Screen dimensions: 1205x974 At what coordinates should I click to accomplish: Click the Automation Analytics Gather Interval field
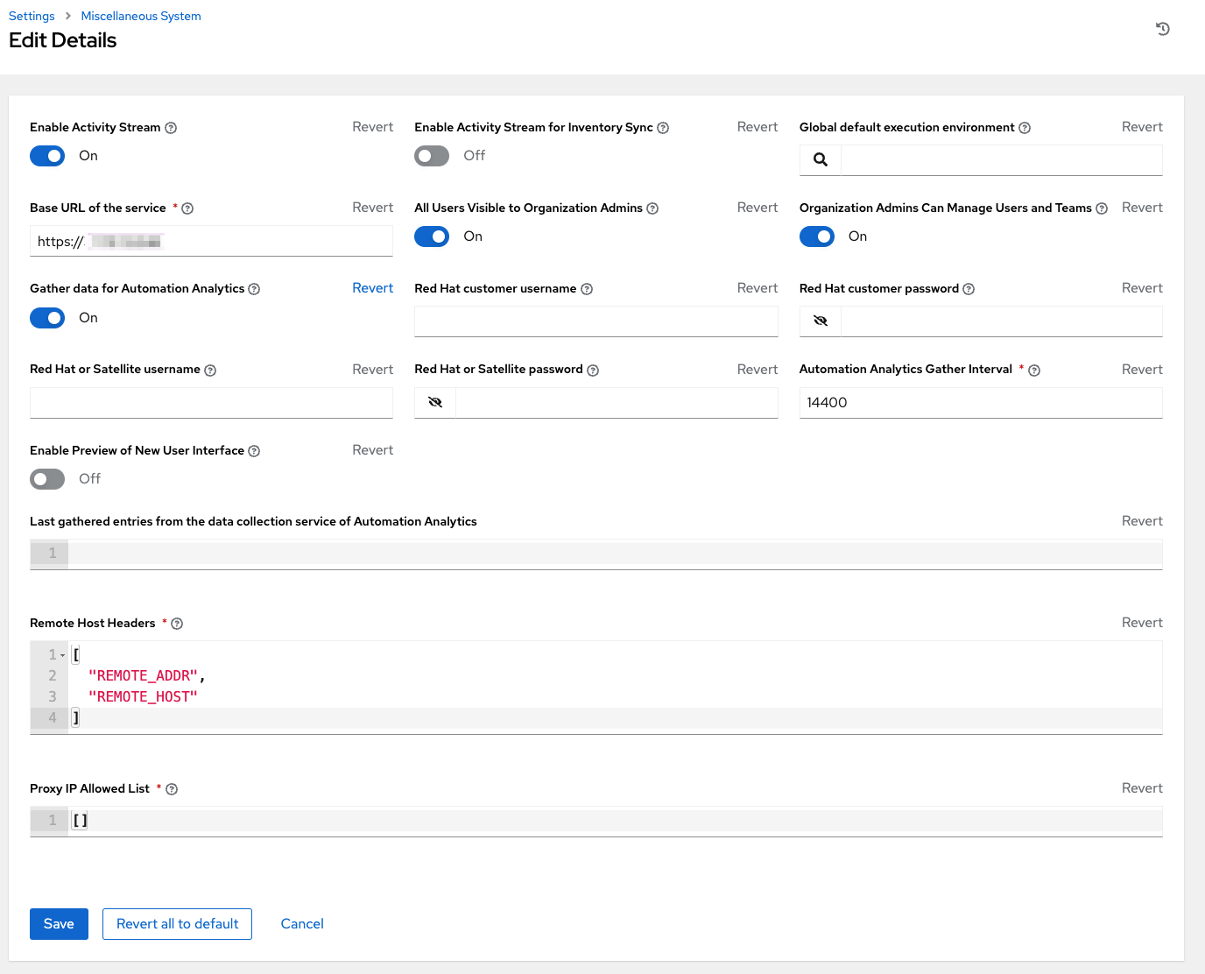pyautogui.click(x=980, y=402)
